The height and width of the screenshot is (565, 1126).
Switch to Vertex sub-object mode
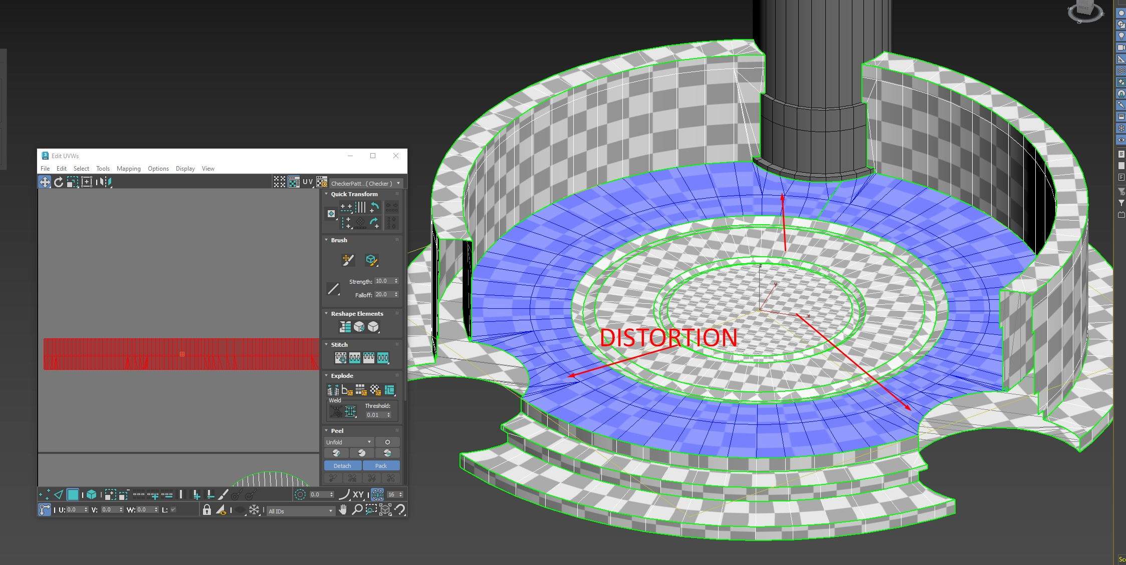45,494
